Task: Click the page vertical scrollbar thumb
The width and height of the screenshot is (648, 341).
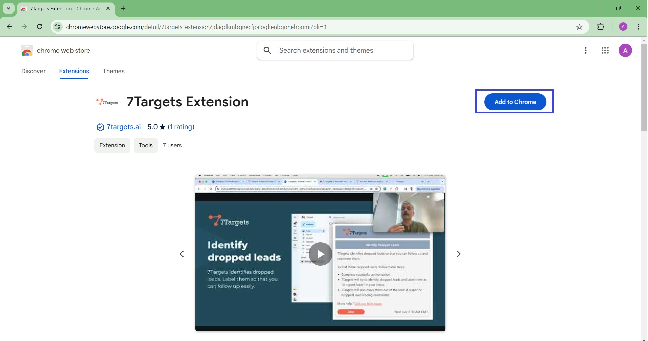Action: point(644,87)
